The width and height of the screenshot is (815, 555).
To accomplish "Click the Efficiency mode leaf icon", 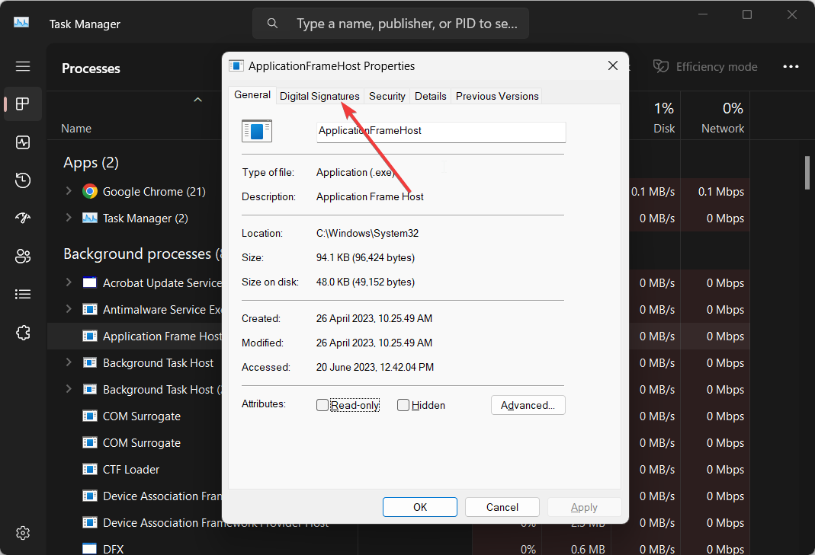I will coord(661,66).
